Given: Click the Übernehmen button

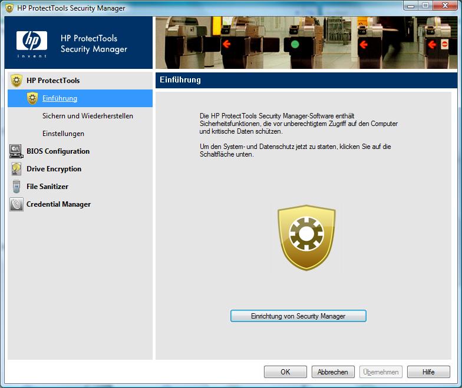Looking at the screenshot, I should 381,372.
